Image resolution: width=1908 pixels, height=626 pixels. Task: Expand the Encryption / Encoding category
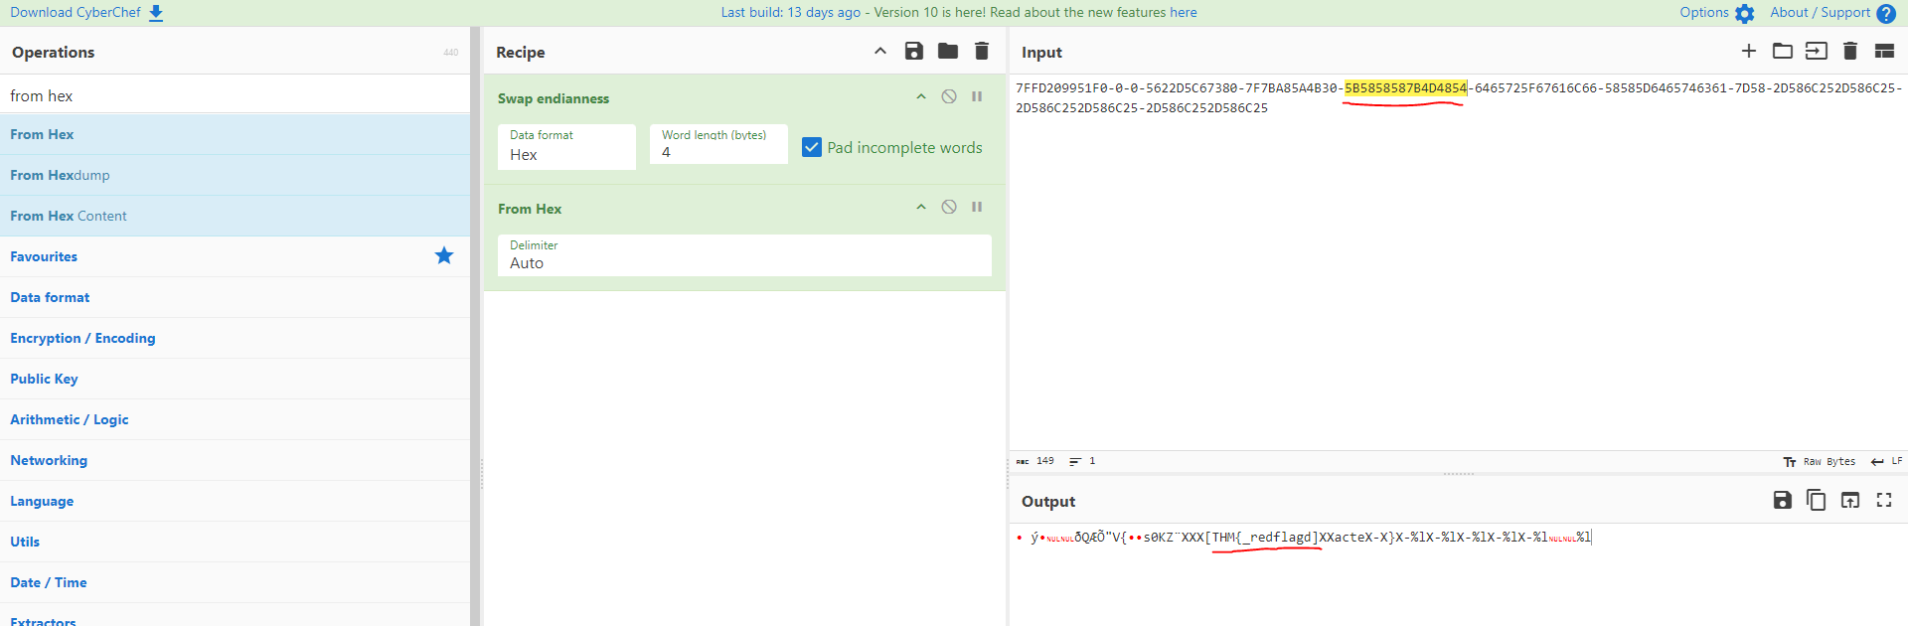coord(82,338)
